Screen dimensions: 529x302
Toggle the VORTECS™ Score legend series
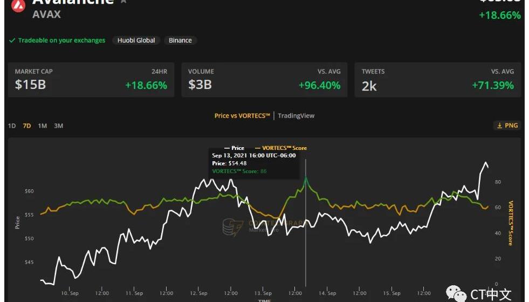coord(280,148)
